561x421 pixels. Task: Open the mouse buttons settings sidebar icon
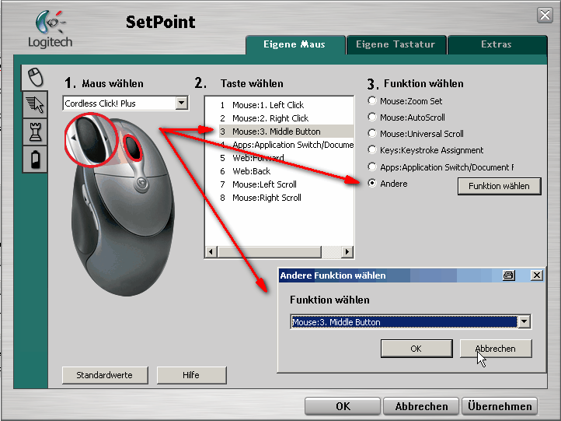(35, 77)
